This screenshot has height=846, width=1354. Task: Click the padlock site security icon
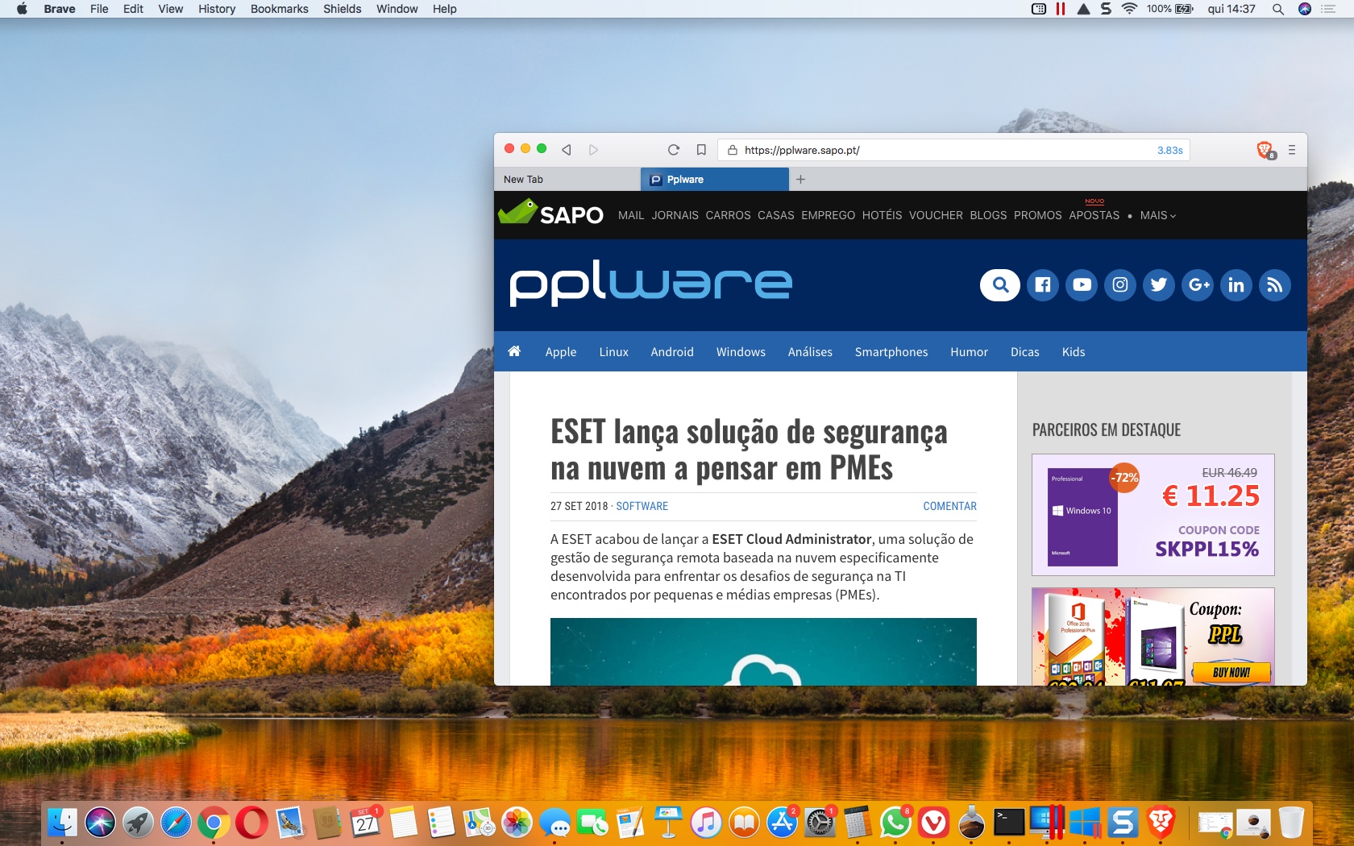[x=732, y=150]
